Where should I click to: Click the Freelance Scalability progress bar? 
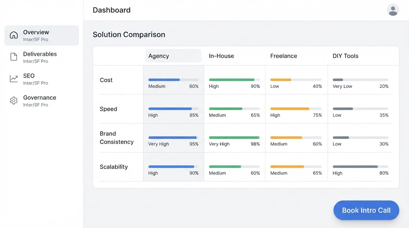click(x=296, y=167)
